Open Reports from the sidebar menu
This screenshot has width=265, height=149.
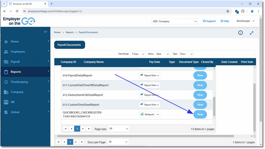(x=15, y=72)
